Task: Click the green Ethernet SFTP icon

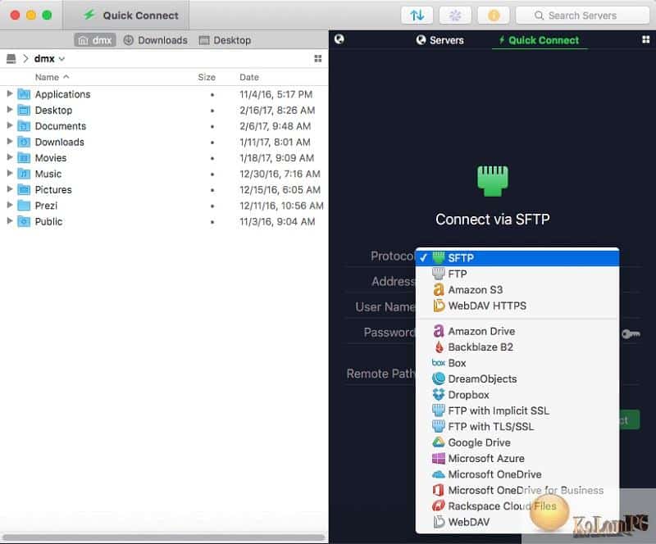Action: (x=493, y=181)
